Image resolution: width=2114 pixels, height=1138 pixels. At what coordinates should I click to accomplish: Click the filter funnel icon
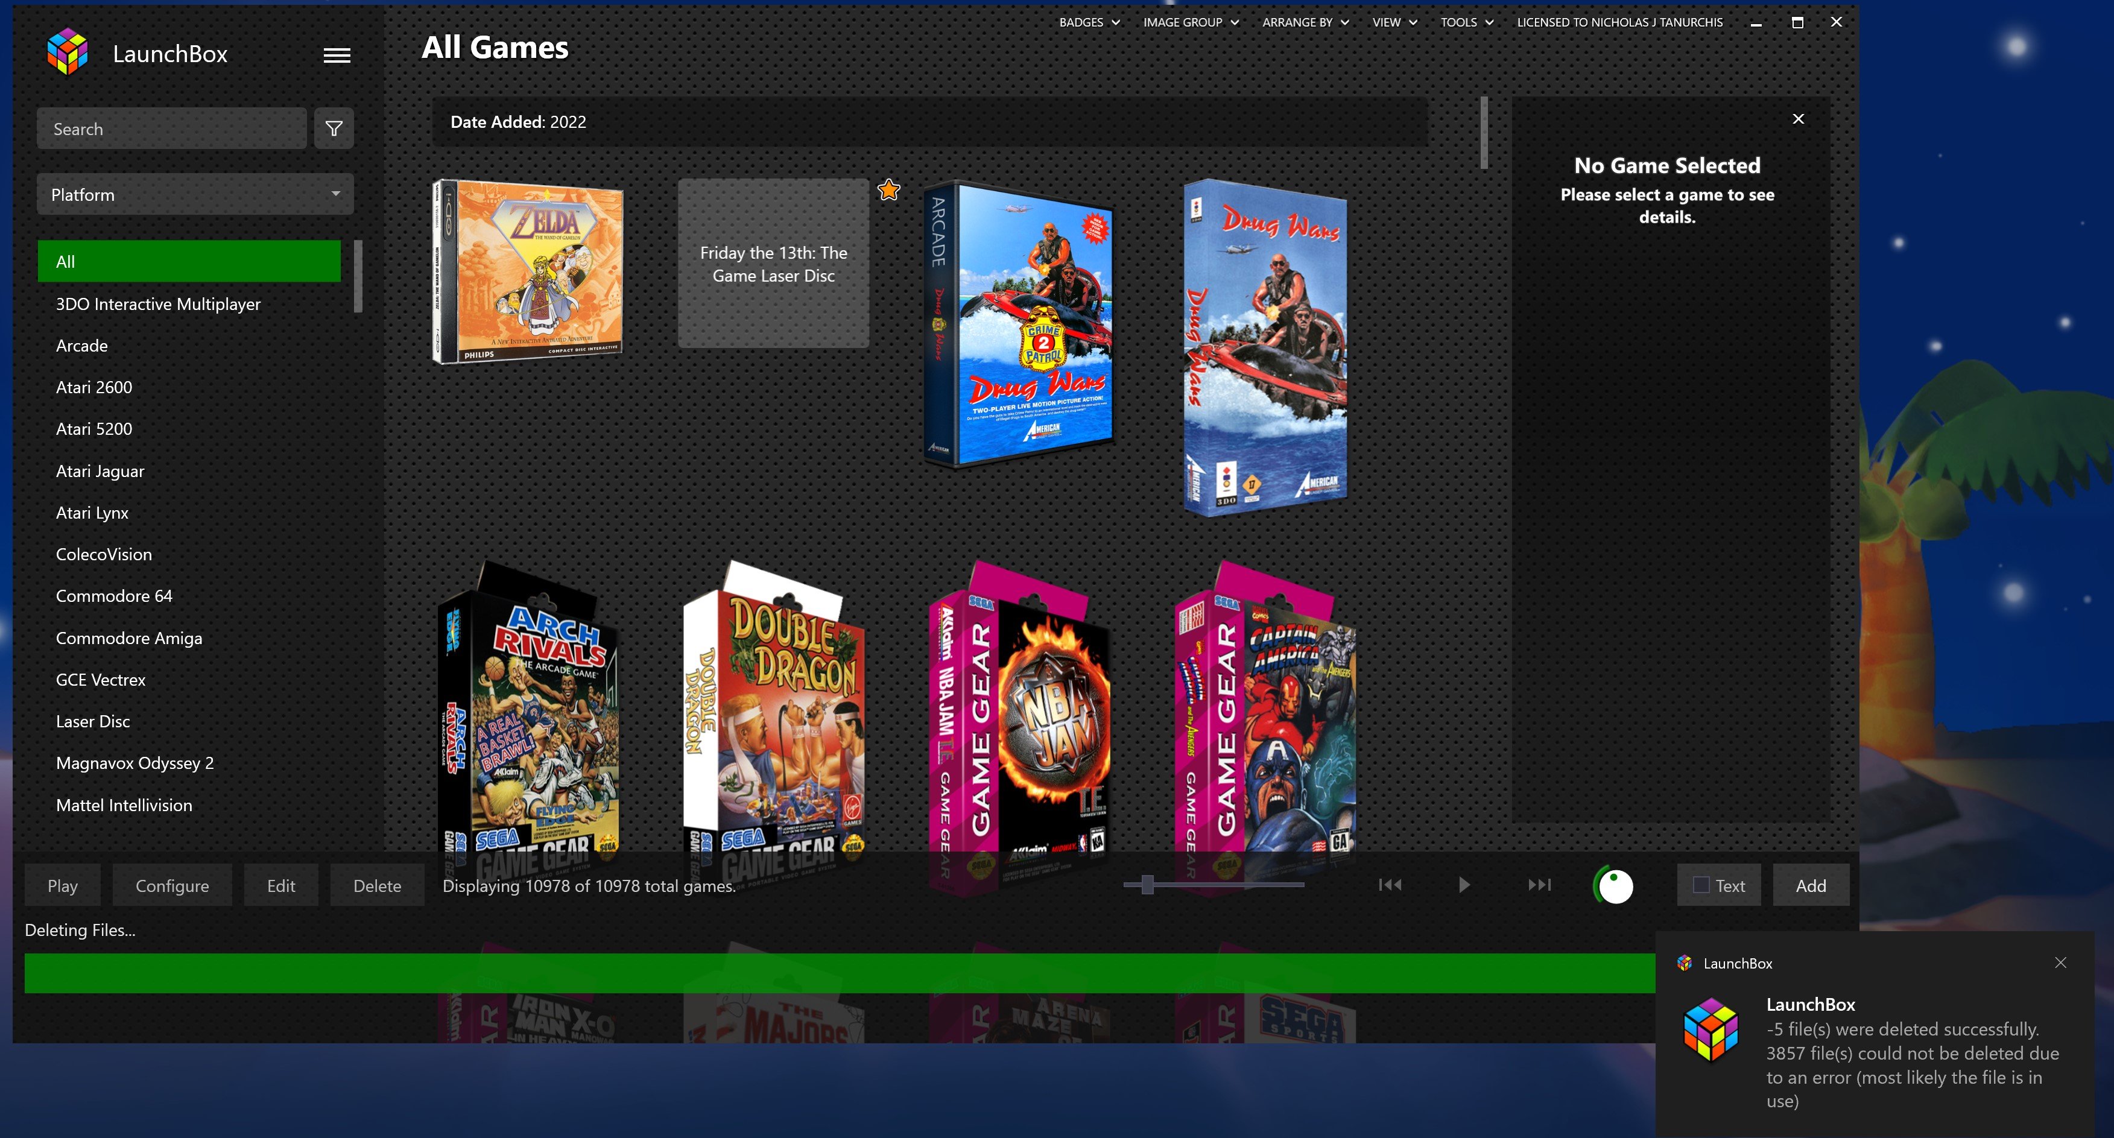[x=334, y=129]
